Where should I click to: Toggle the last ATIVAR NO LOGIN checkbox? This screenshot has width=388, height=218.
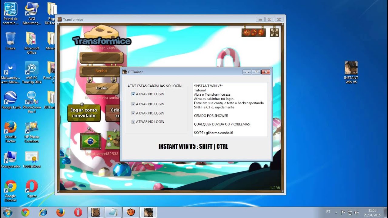[133, 121]
